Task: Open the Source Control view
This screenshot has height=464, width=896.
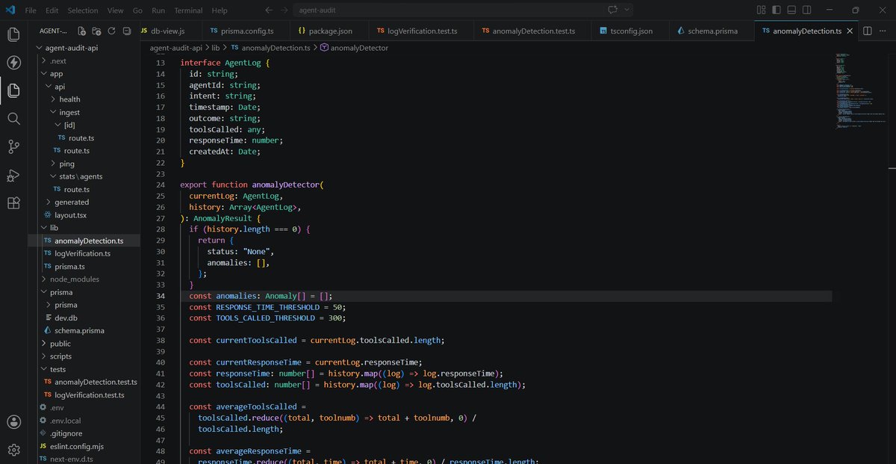Action: pos(13,146)
